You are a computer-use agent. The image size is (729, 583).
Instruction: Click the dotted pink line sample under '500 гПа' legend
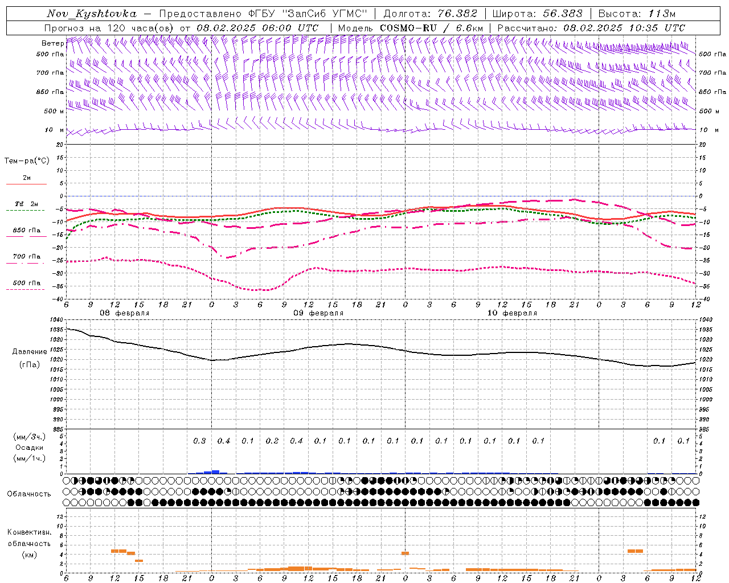(x=26, y=289)
